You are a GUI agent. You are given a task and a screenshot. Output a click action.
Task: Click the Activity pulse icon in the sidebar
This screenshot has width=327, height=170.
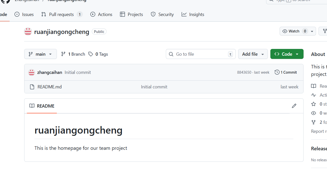pos(314,95)
